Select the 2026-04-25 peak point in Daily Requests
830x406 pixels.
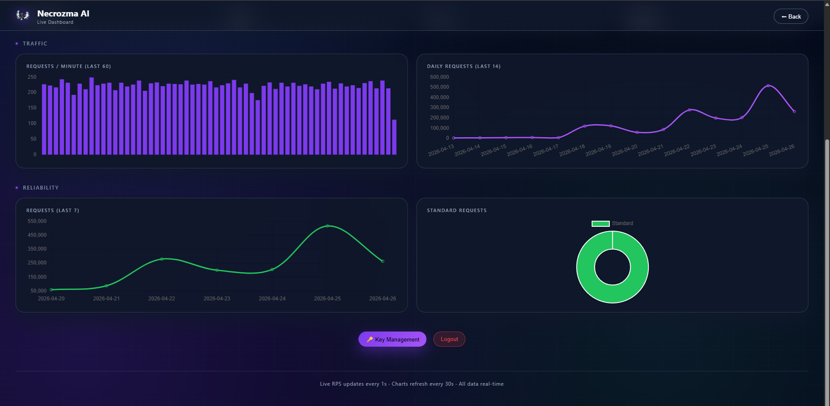point(768,86)
